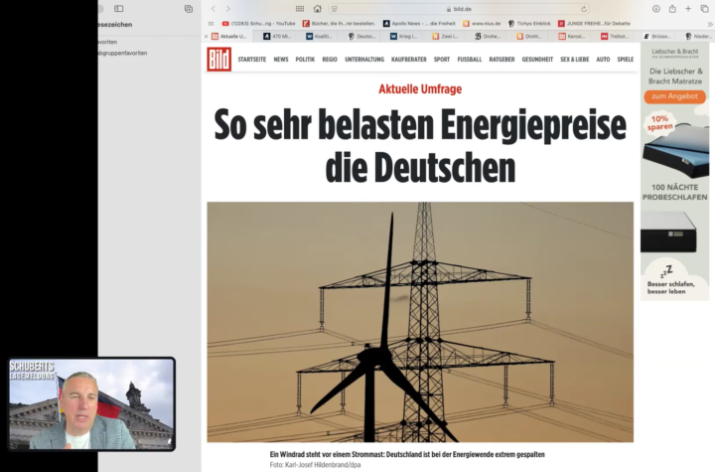Image resolution: width=715 pixels, height=472 pixels.
Task: Click the new tab group icon
Action: (x=188, y=9)
